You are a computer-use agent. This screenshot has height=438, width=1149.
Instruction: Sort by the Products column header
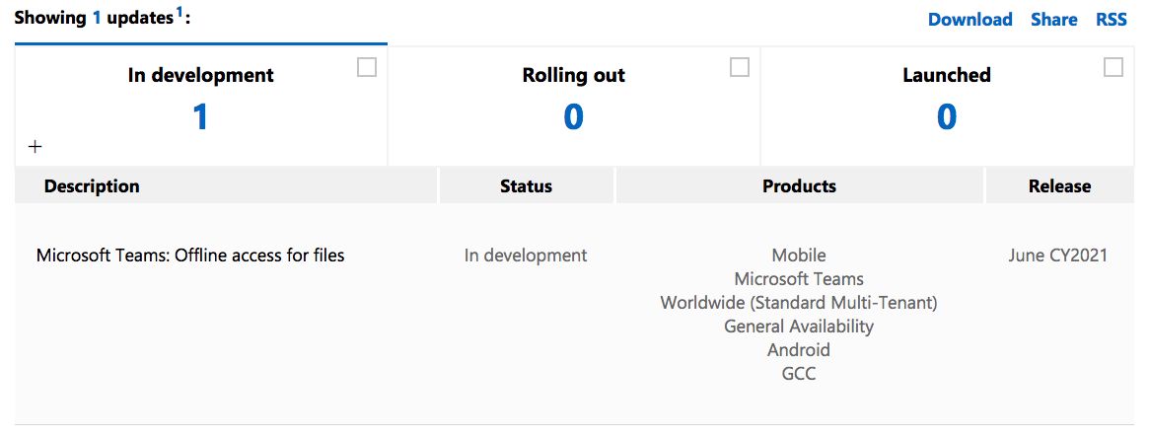800,186
